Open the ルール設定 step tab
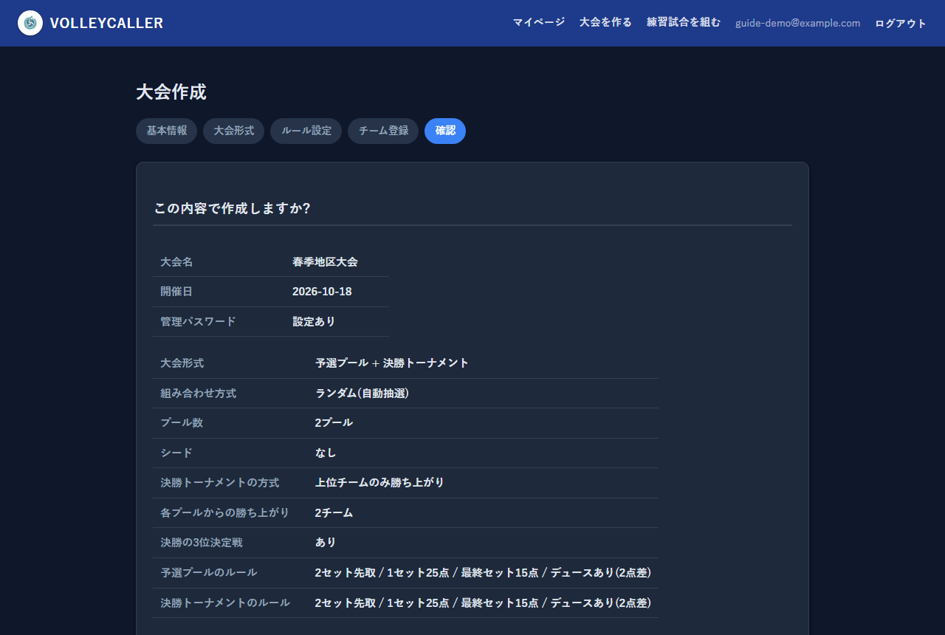Viewport: 945px width, 635px height. (x=306, y=131)
